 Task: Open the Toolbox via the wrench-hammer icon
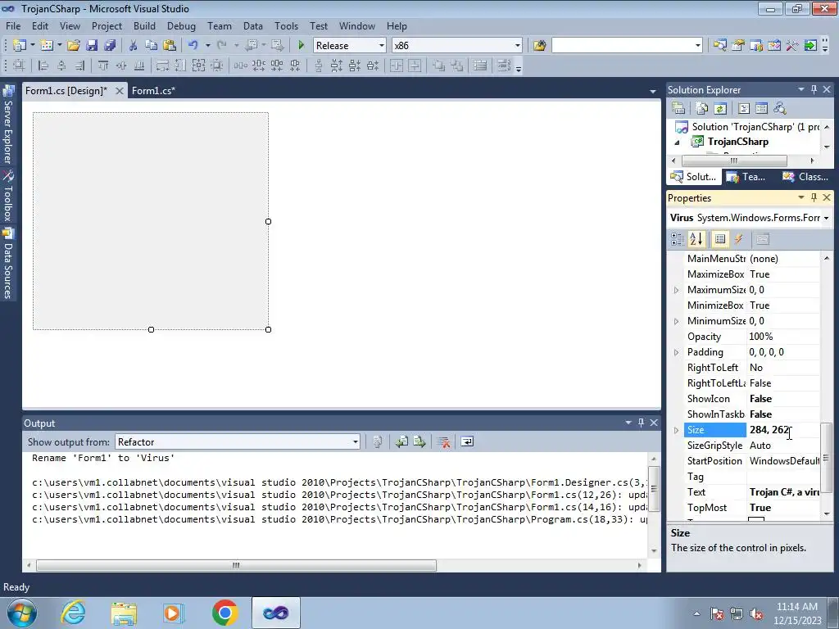792,46
